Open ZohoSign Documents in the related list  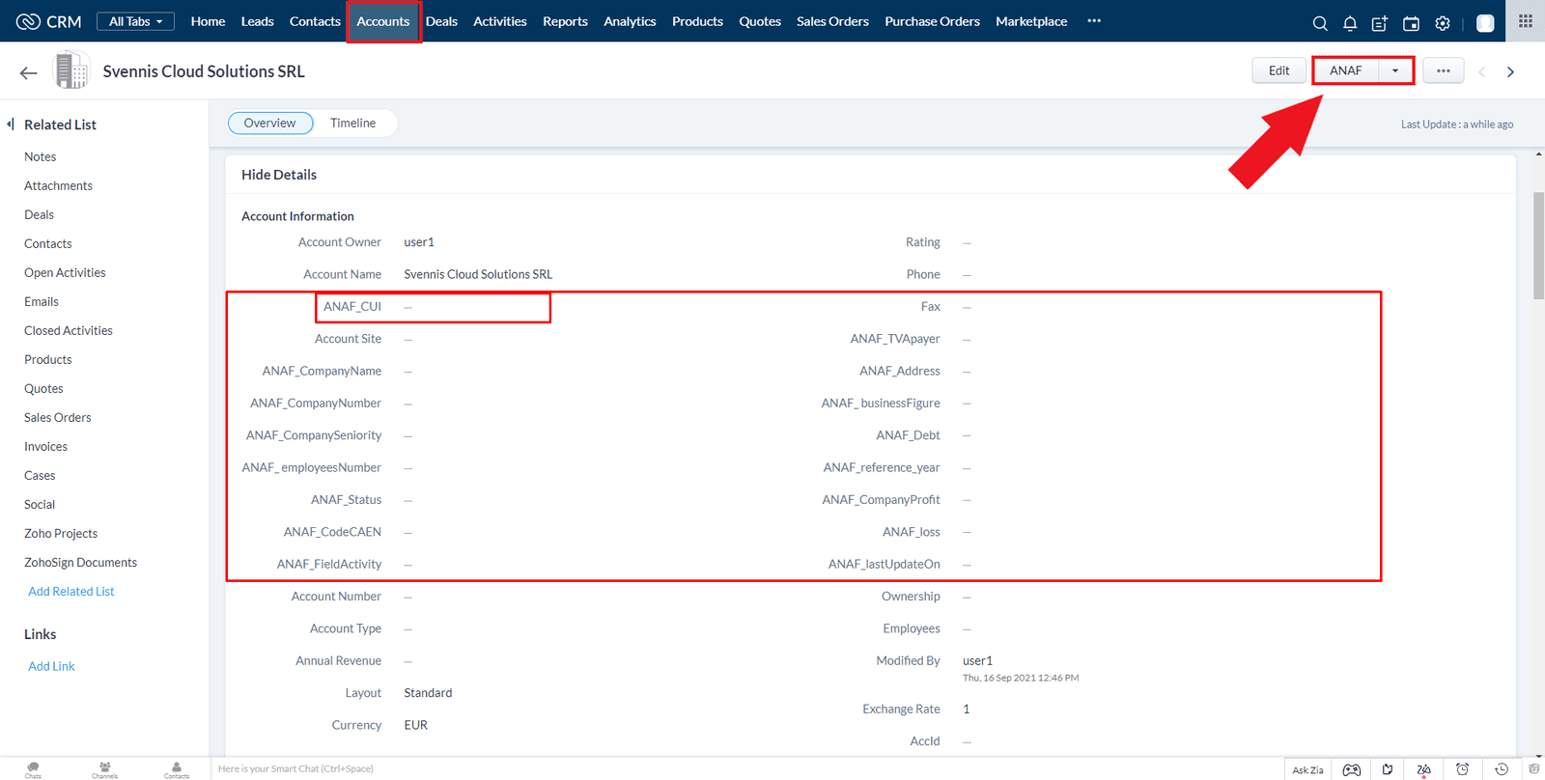[x=80, y=563]
